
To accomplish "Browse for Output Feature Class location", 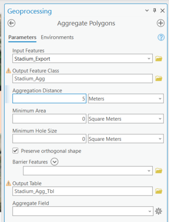I will click(x=159, y=79).
